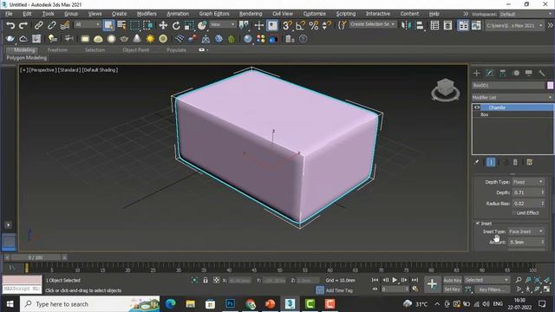Toggle the Spinner Snap button
This screenshot has width=555, height=312.
(326, 25)
